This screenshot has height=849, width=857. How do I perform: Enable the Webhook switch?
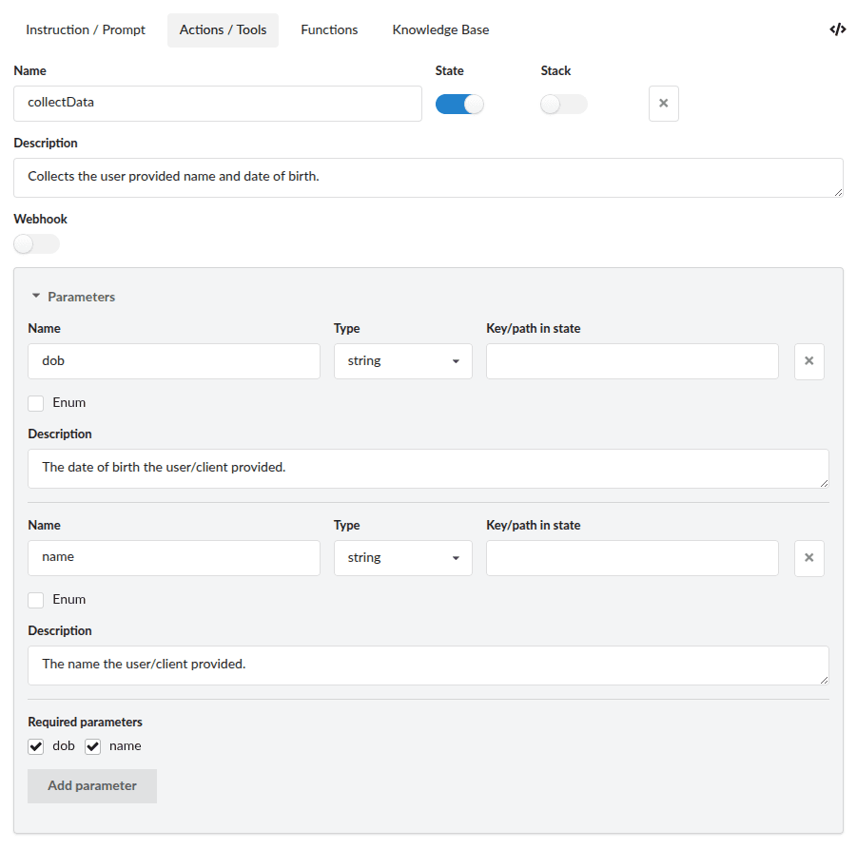click(x=36, y=244)
